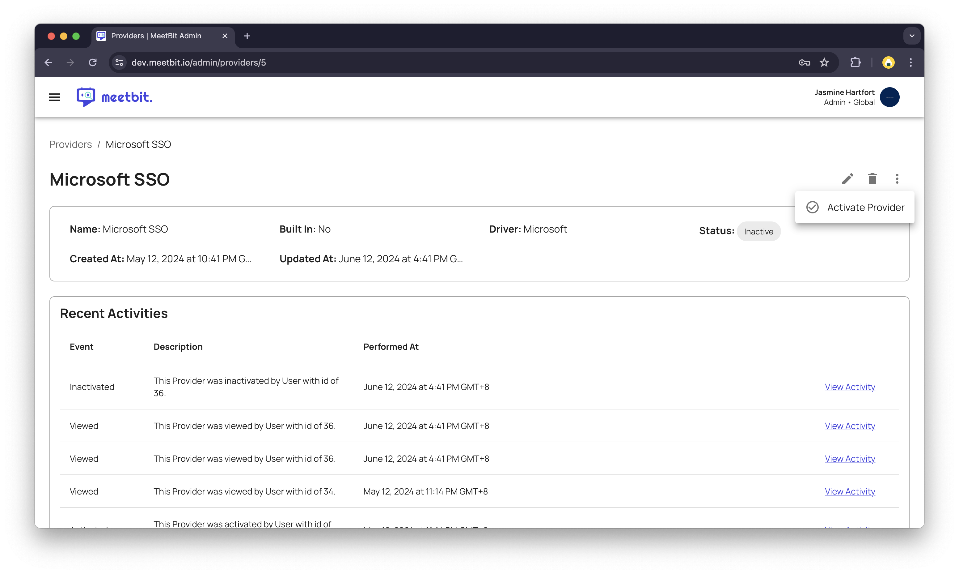This screenshot has height=574, width=959.
Task: Open the Chrome three-dot menu
Action: [x=910, y=63]
